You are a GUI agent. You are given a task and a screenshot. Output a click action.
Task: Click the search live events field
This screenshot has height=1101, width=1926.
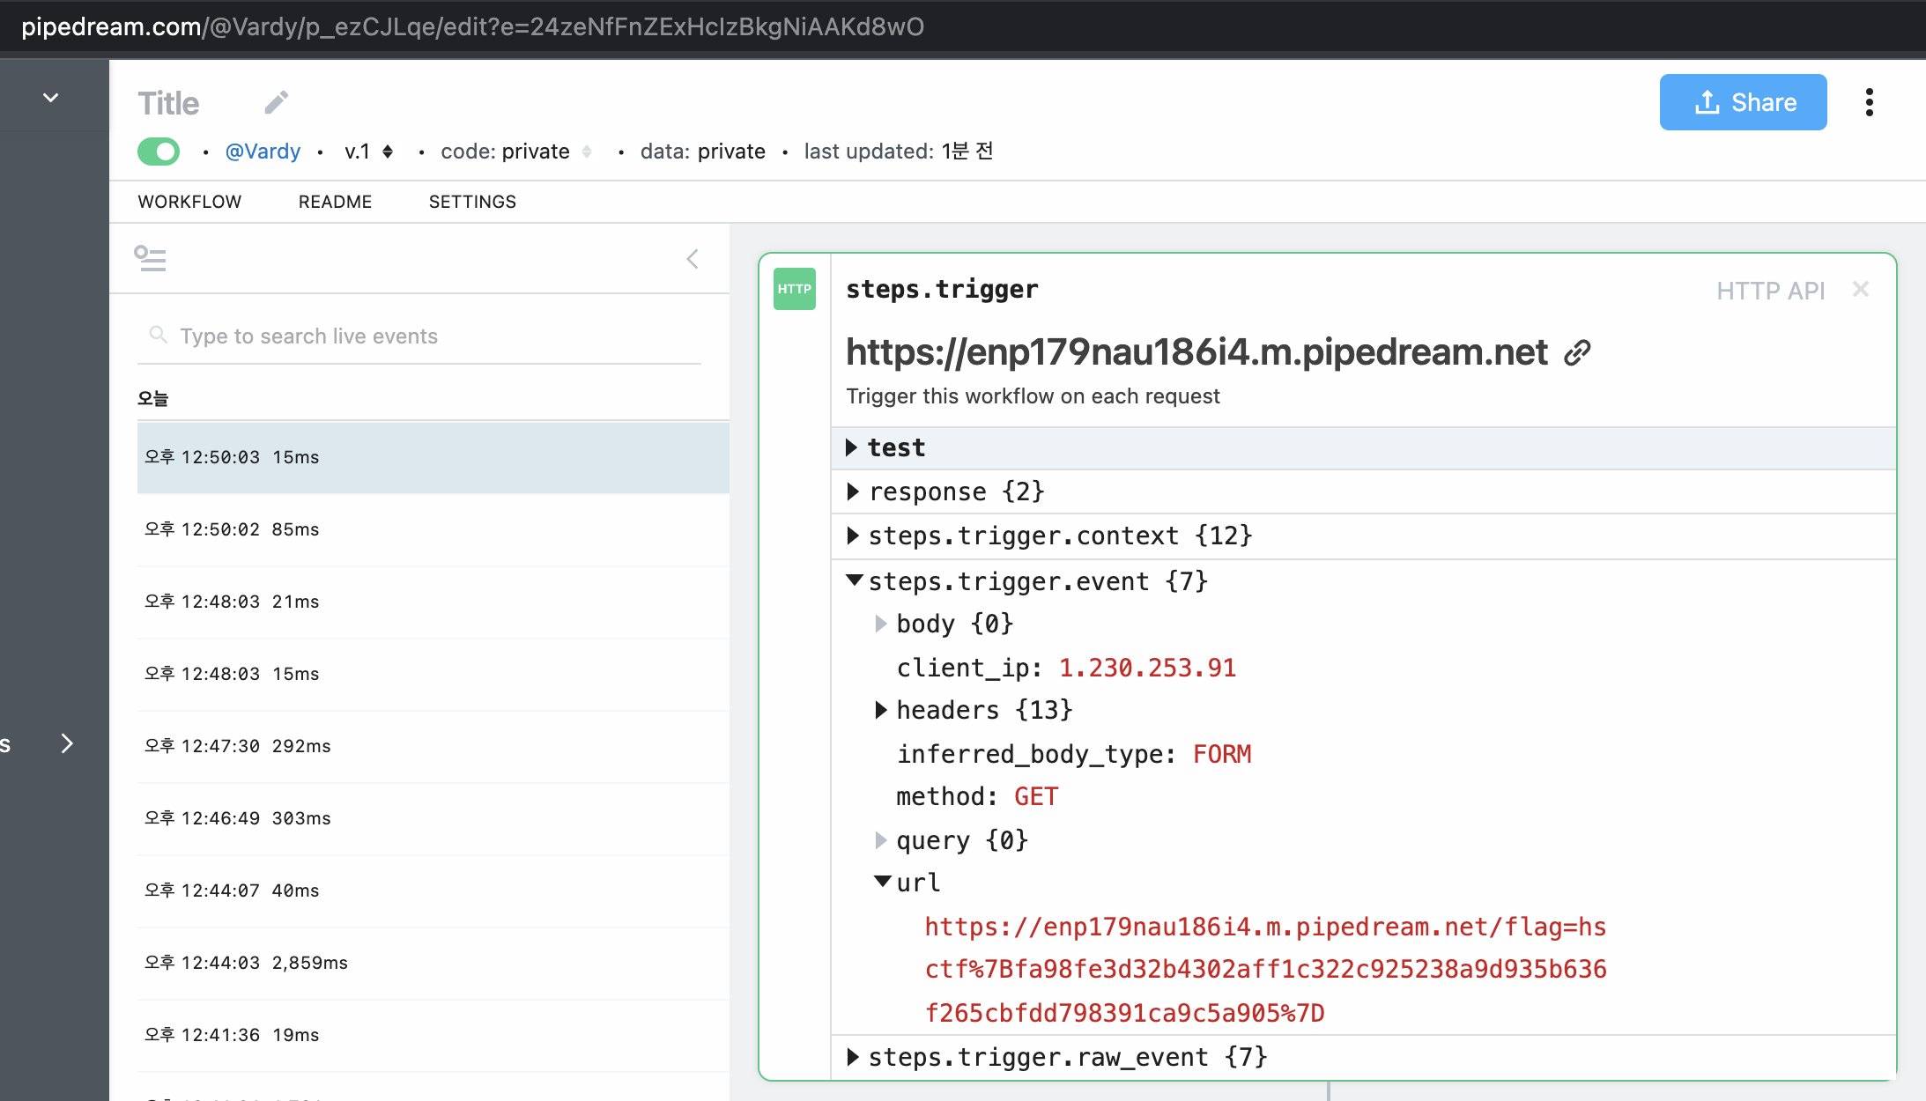[x=423, y=336]
